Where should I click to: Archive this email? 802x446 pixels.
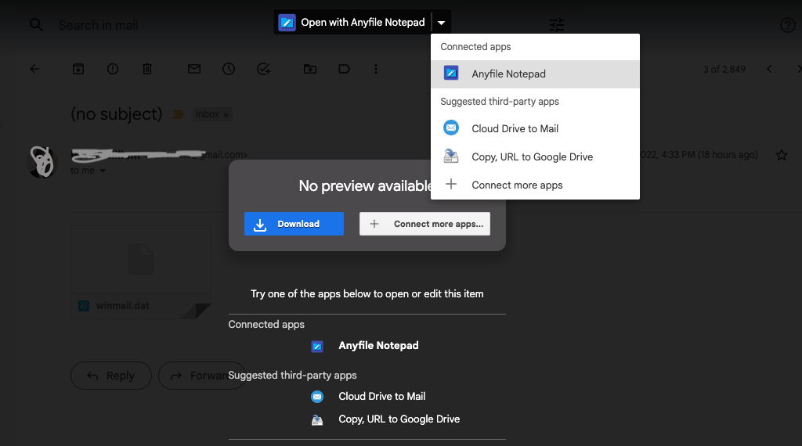(x=78, y=69)
